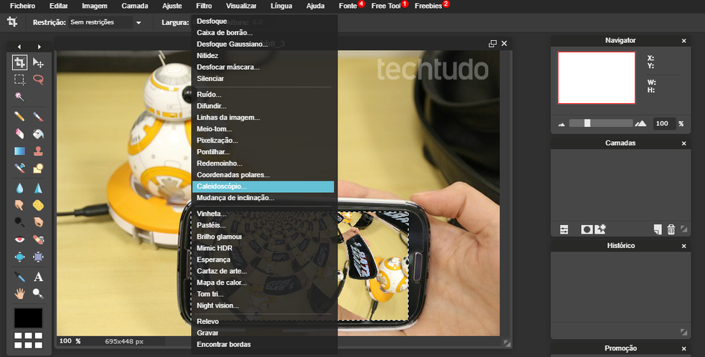Select the Red Eye Reduction tool
705x357 pixels.
tap(19, 239)
